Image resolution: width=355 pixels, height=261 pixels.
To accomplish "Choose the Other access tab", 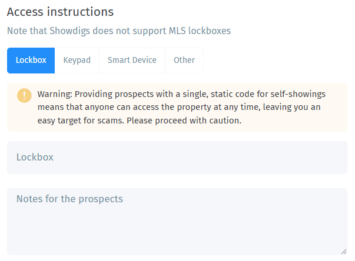I will (184, 61).
